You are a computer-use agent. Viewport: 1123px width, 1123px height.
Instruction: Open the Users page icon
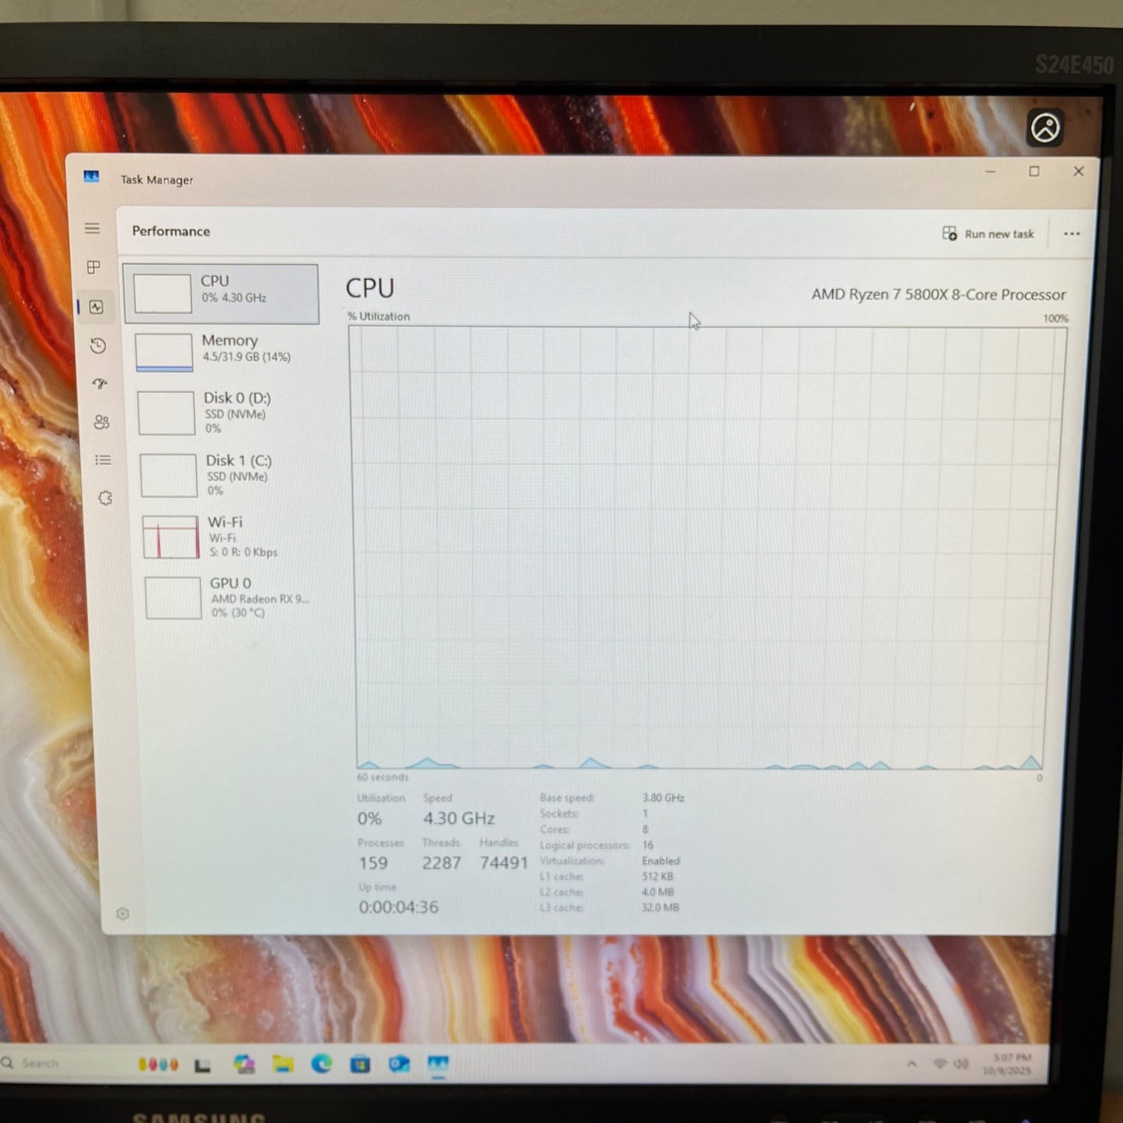pyautogui.click(x=100, y=422)
